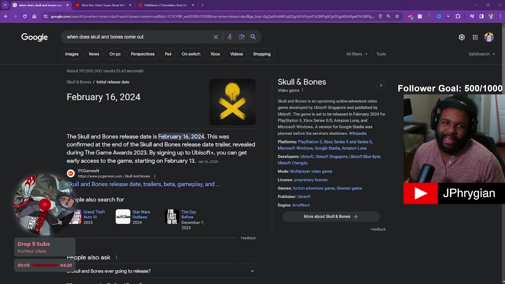Viewport: 505px width, 284px height.
Task: Open knowledge panel Video game options dots
Action: pyautogui.click(x=303, y=90)
